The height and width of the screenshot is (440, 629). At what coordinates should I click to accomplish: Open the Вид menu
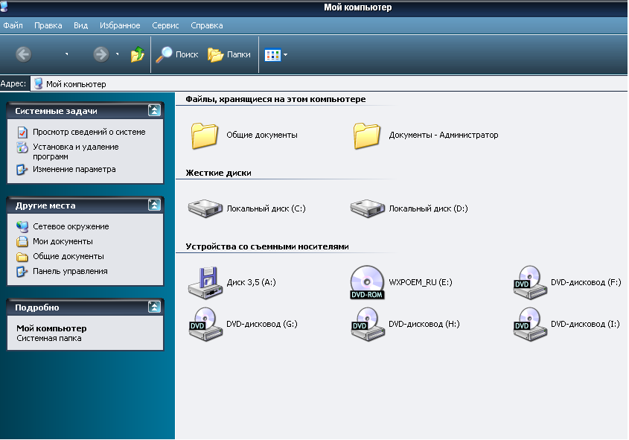click(x=80, y=25)
